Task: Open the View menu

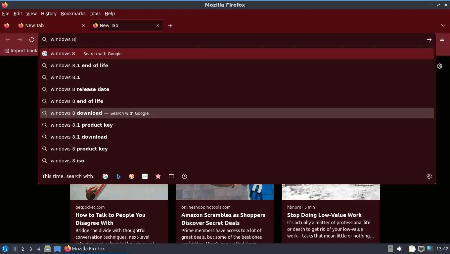Action: pos(31,14)
